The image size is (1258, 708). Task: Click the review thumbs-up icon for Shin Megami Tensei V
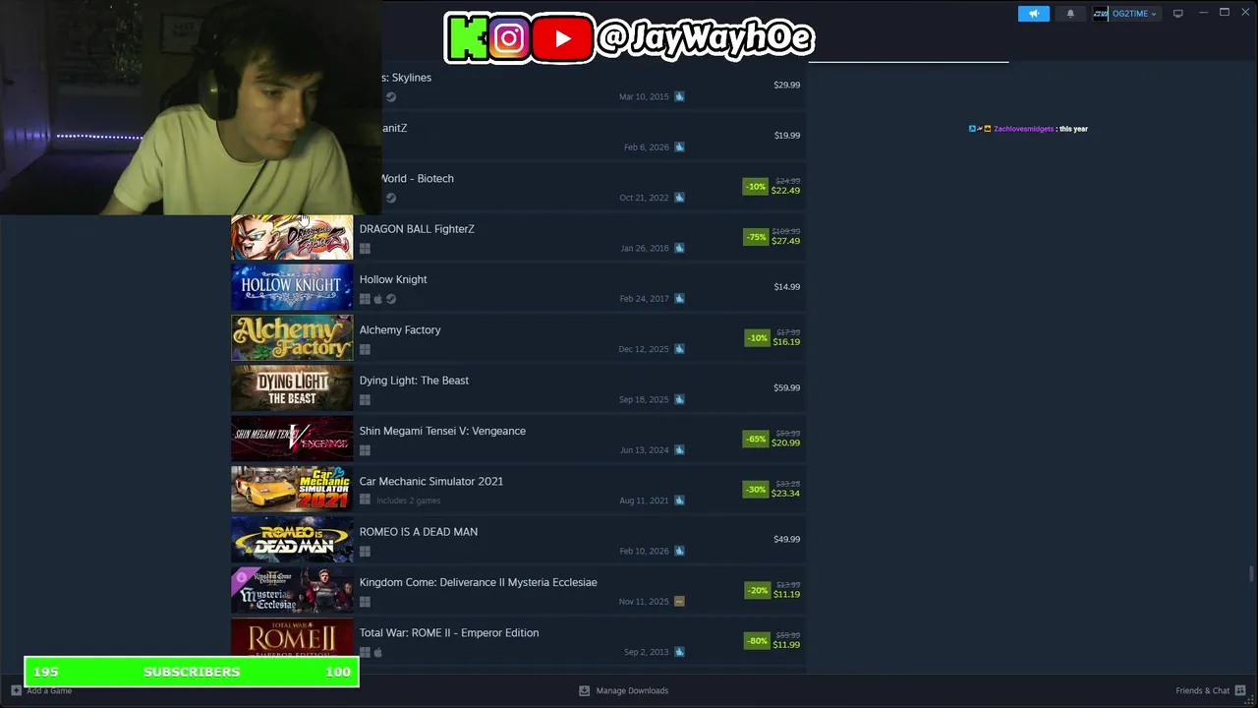coord(679,450)
